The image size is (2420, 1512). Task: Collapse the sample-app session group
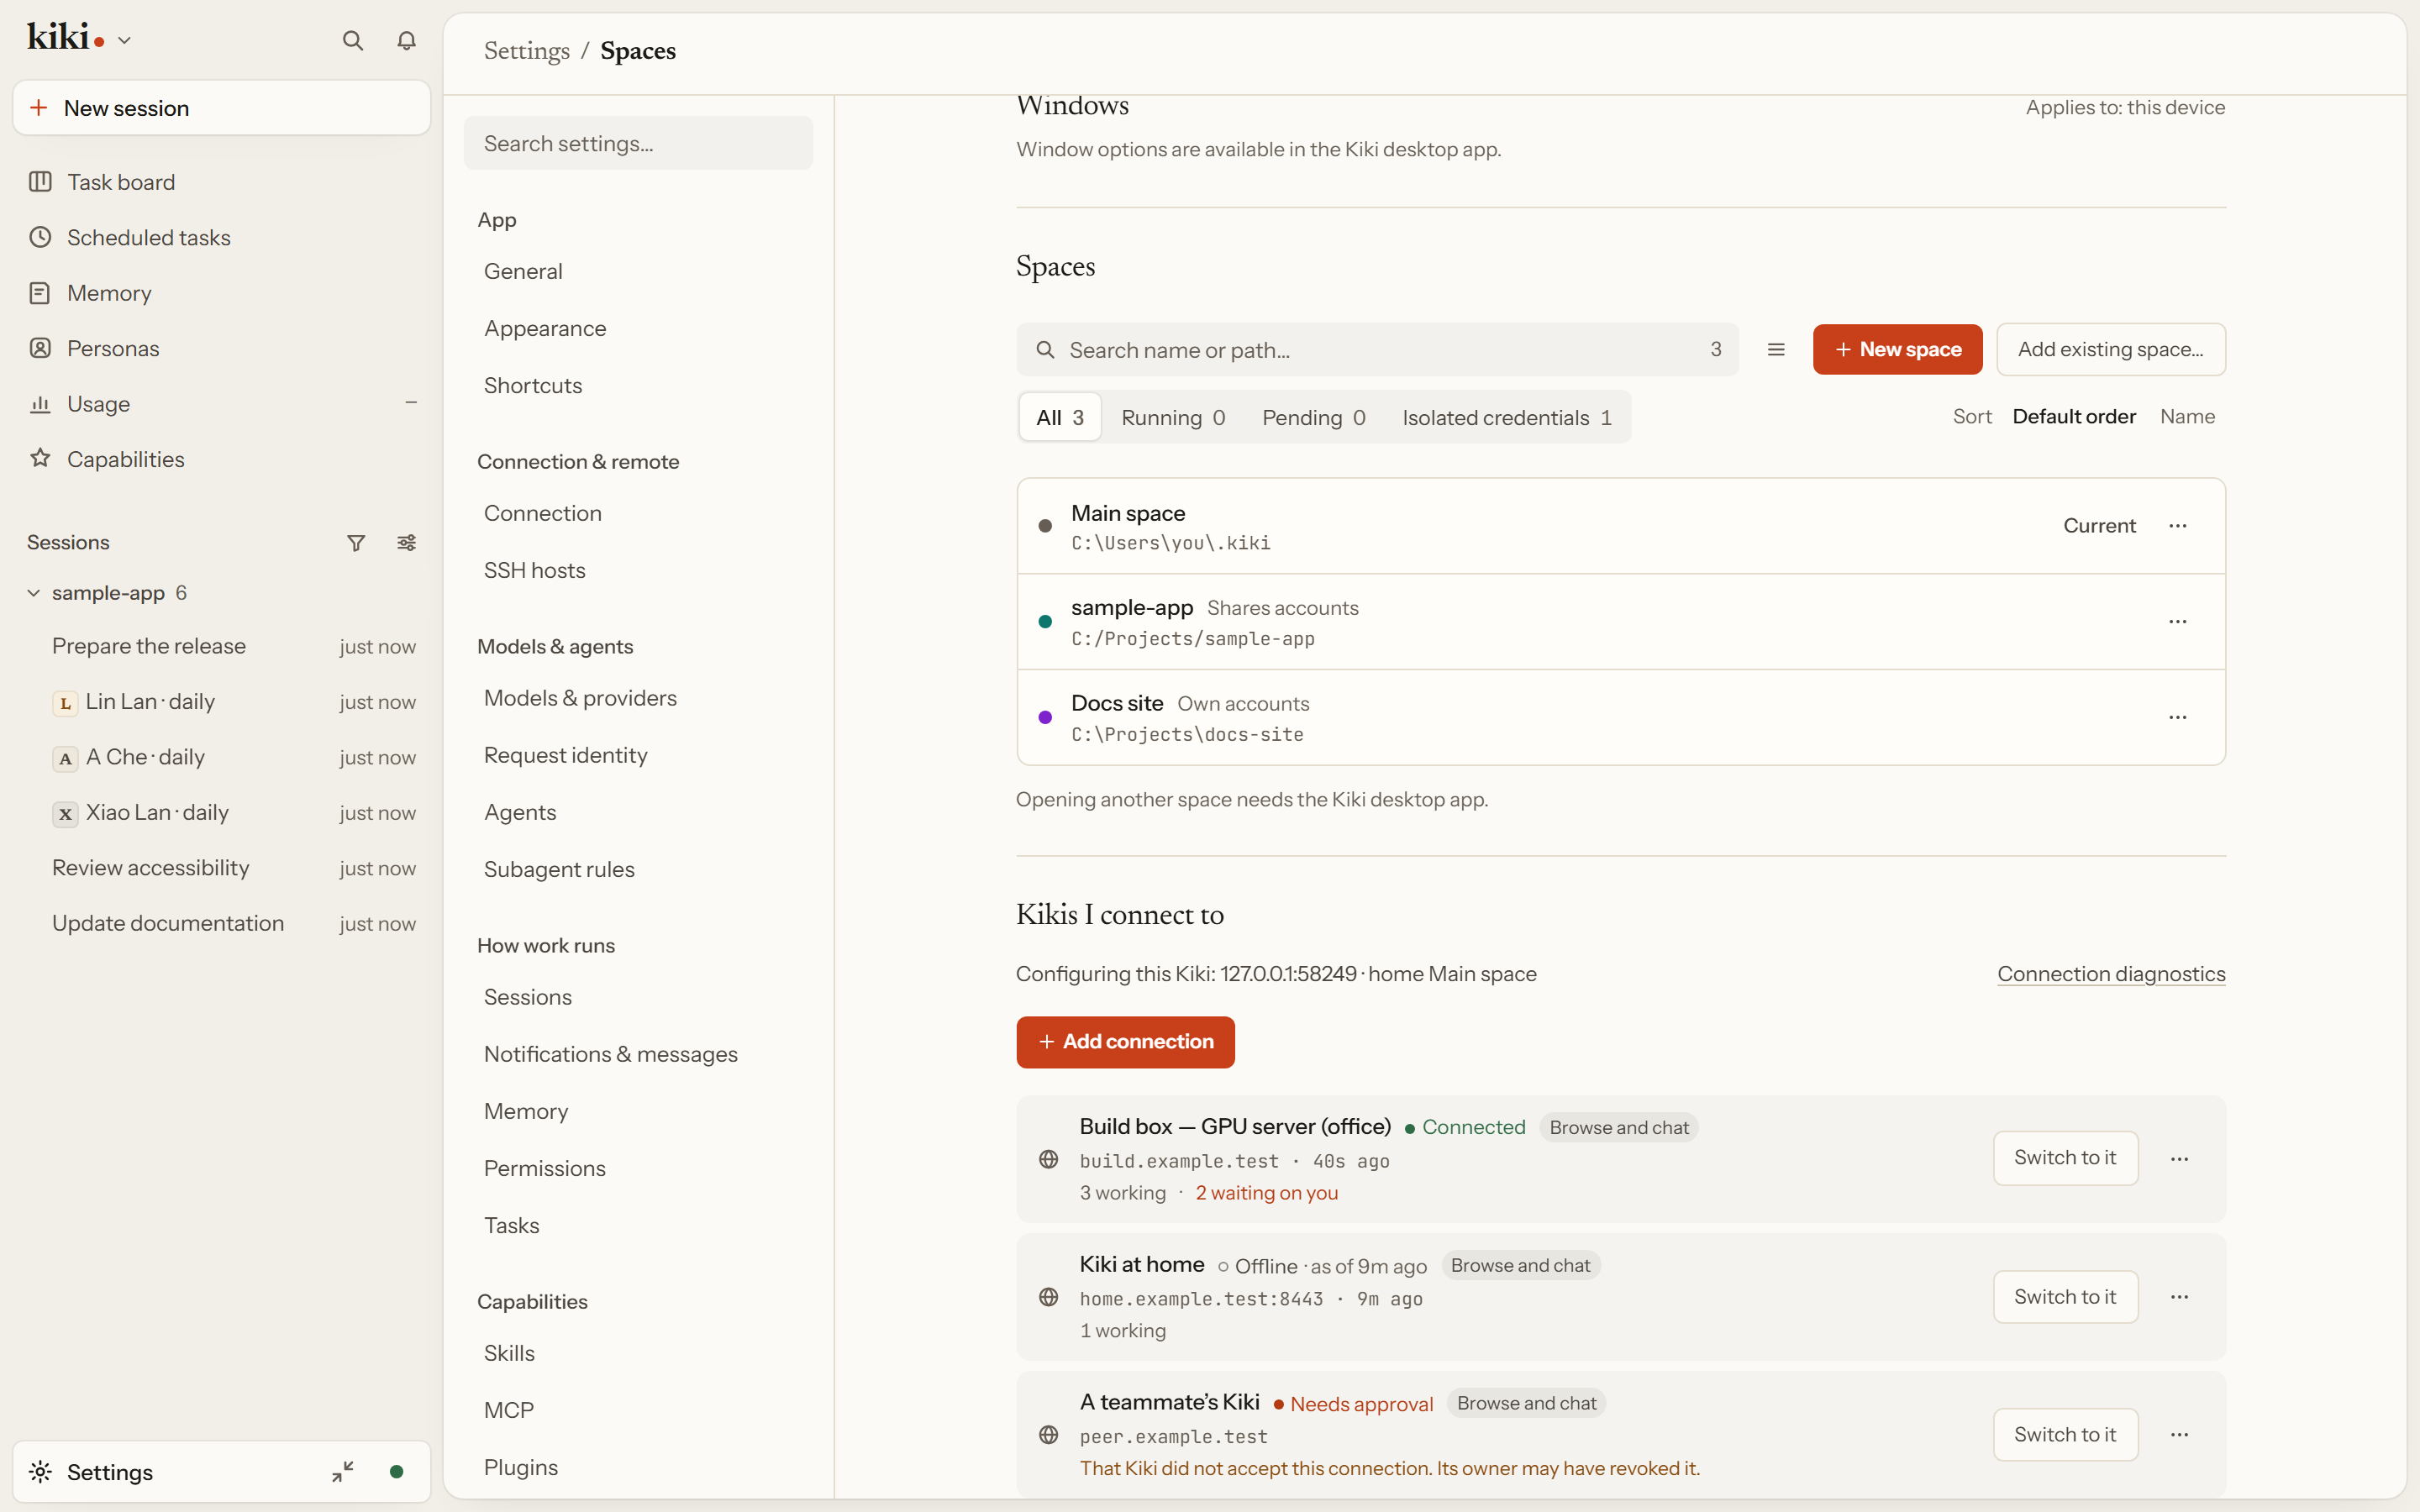pyautogui.click(x=33, y=592)
